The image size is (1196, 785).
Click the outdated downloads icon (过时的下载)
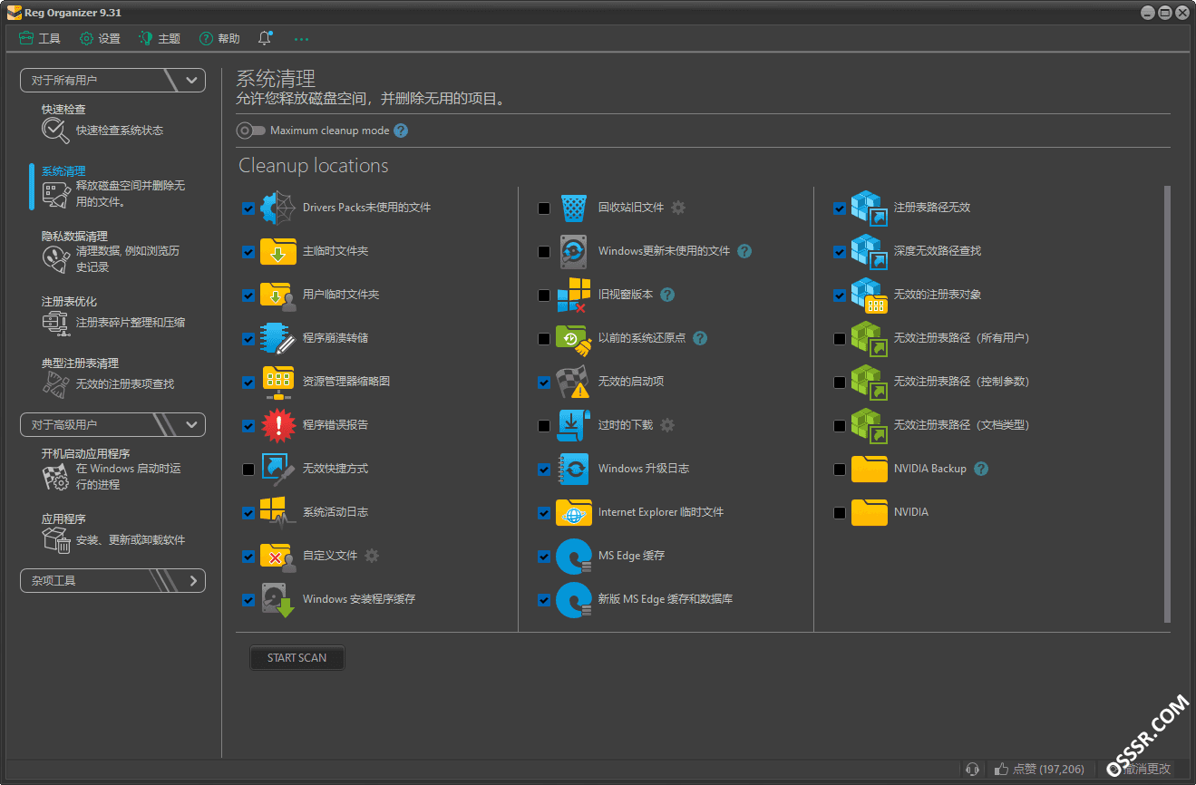point(574,425)
